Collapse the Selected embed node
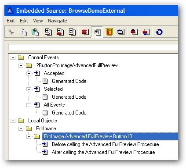Screen dimensions: 186x168 pos(29,89)
